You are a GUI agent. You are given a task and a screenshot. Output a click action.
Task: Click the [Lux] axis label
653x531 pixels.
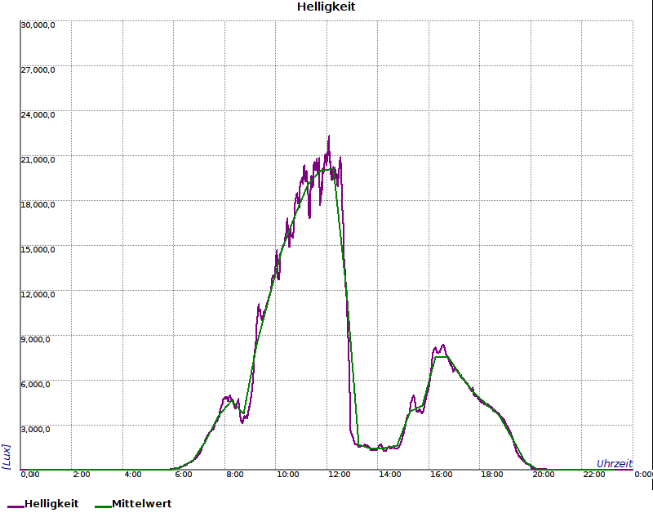pyautogui.click(x=7, y=457)
